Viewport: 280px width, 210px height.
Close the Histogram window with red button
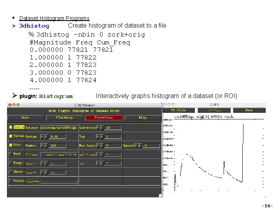[10, 105]
